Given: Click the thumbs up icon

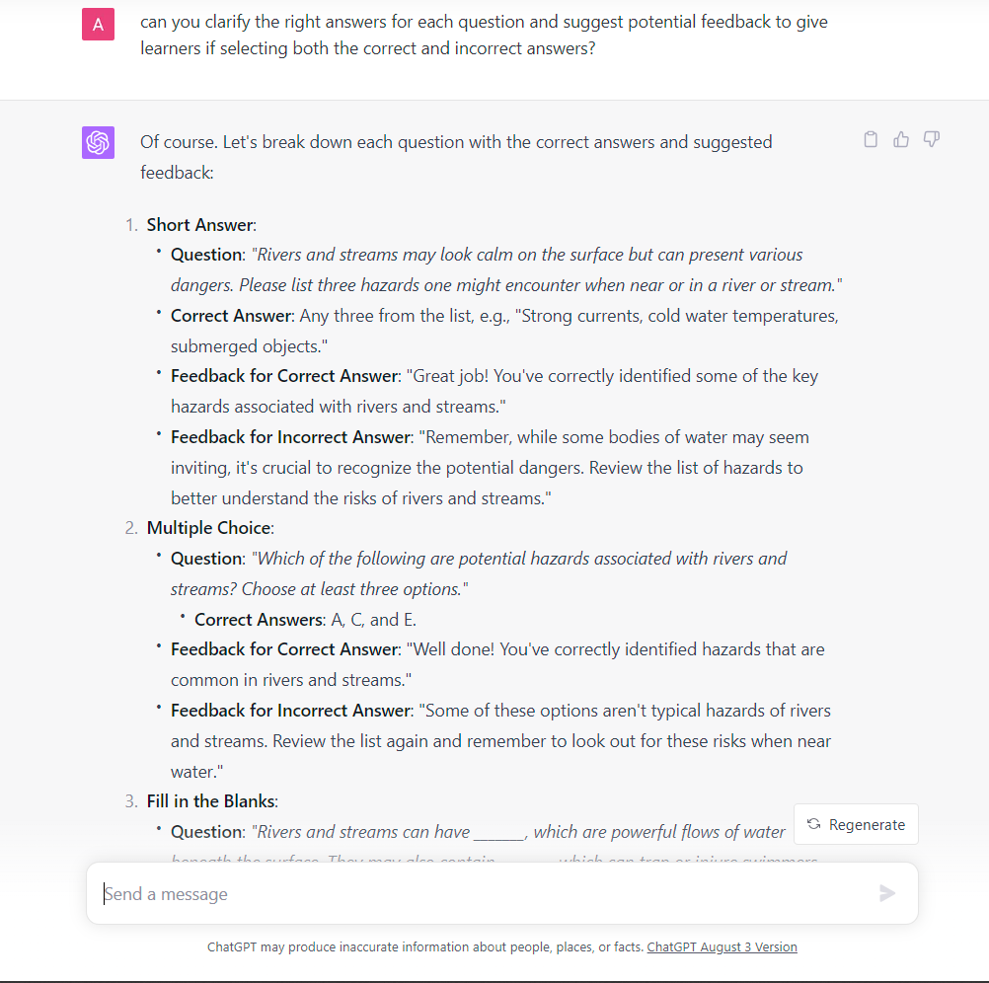Looking at the screenshot, I should 901,139.
